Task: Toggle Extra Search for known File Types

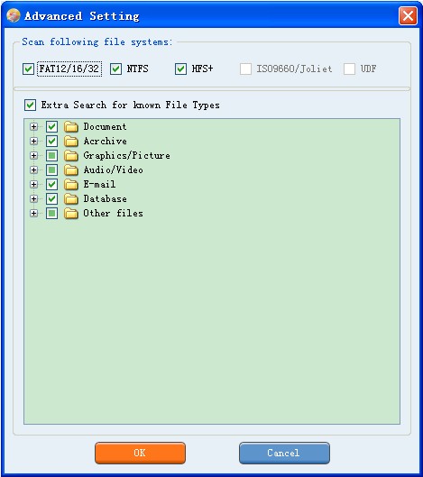Action: tap(30, 105)
